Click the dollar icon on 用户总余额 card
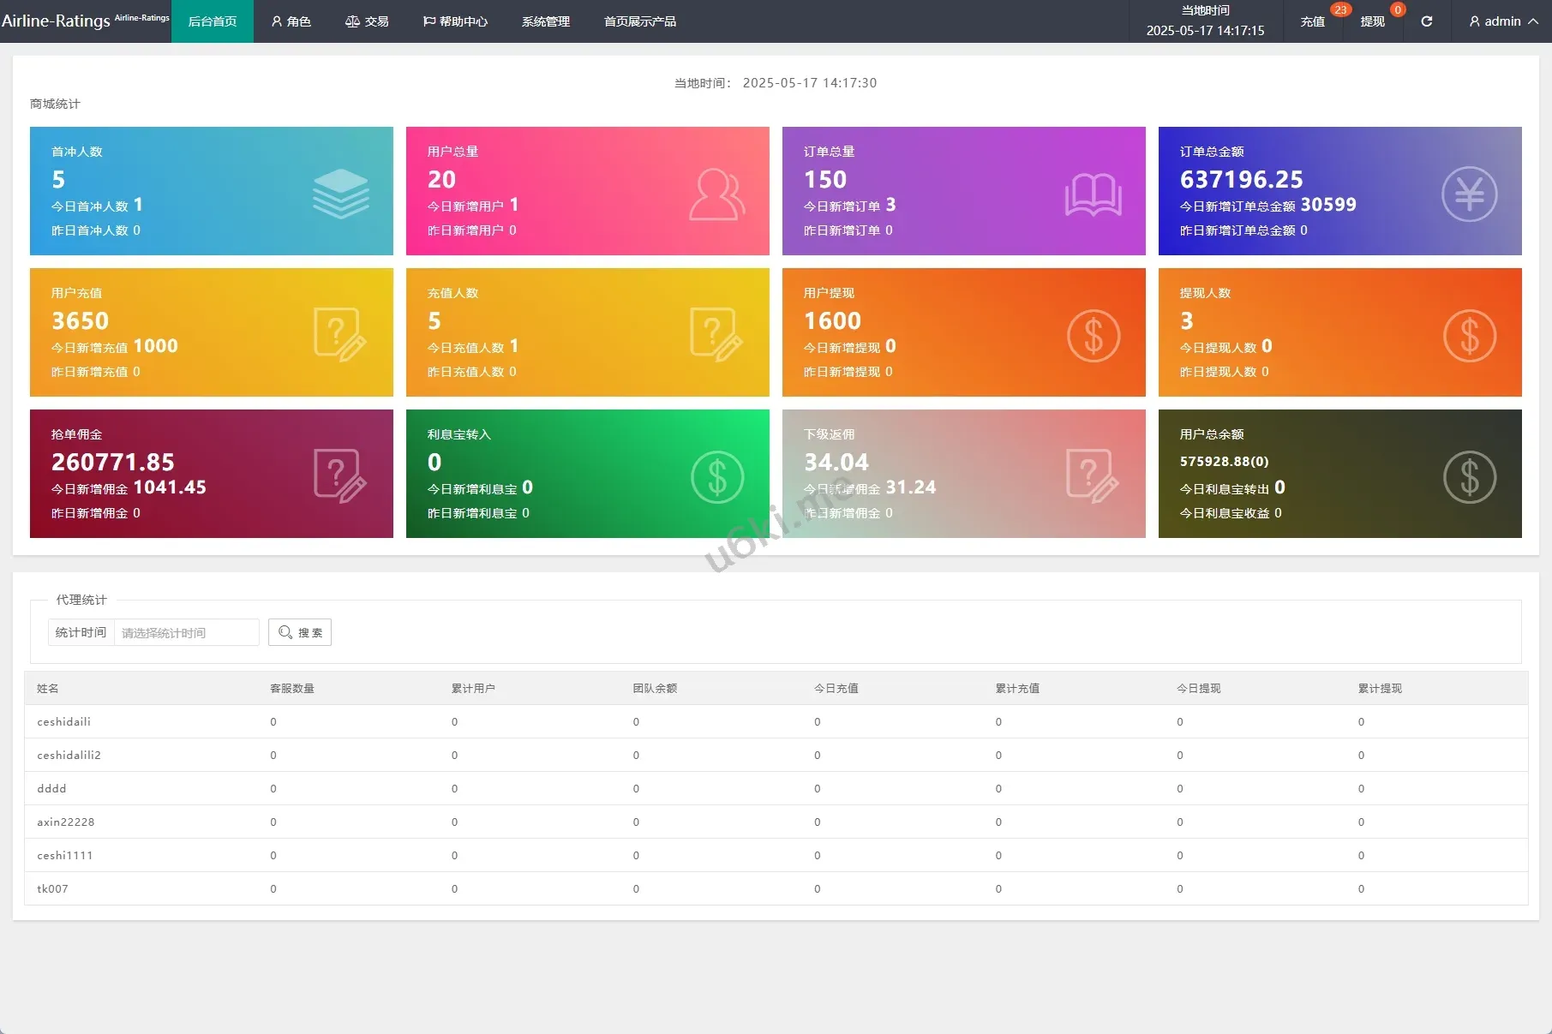This screenshot has width=1552, height=1034. (1469, 476)
